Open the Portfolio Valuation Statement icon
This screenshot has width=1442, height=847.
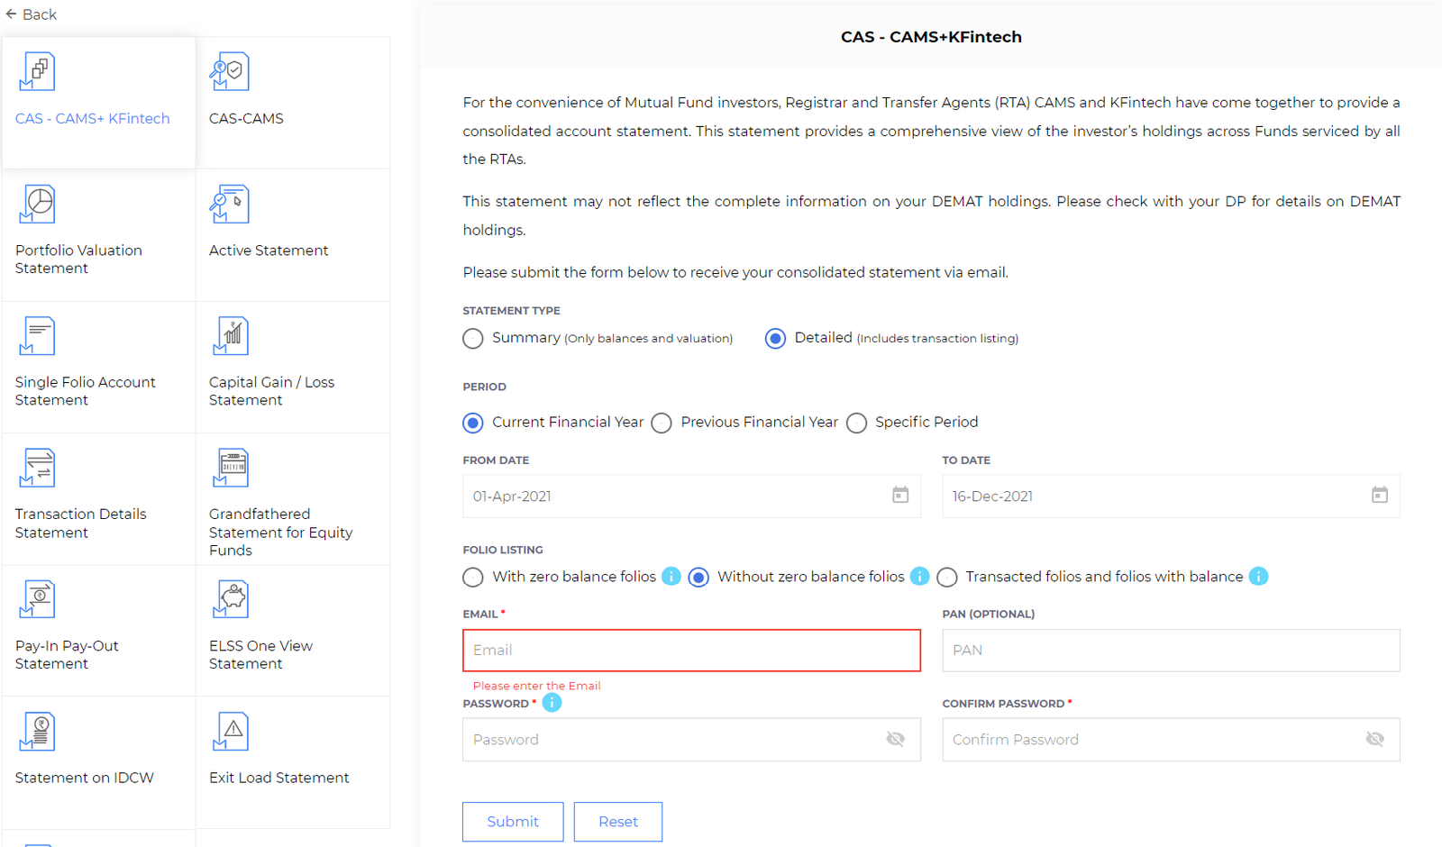point(37,205)
